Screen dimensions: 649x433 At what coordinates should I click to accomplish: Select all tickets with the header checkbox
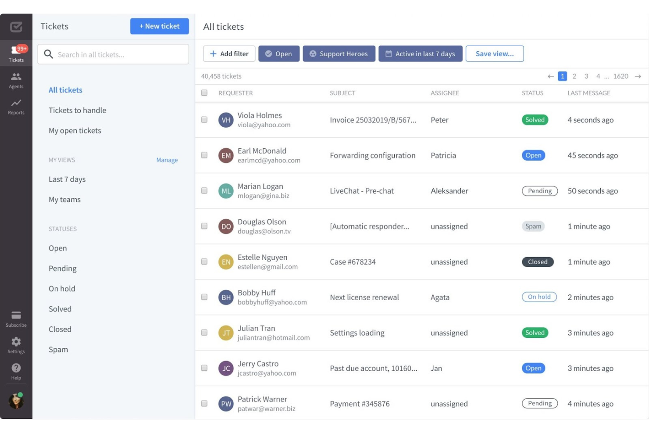204,93
